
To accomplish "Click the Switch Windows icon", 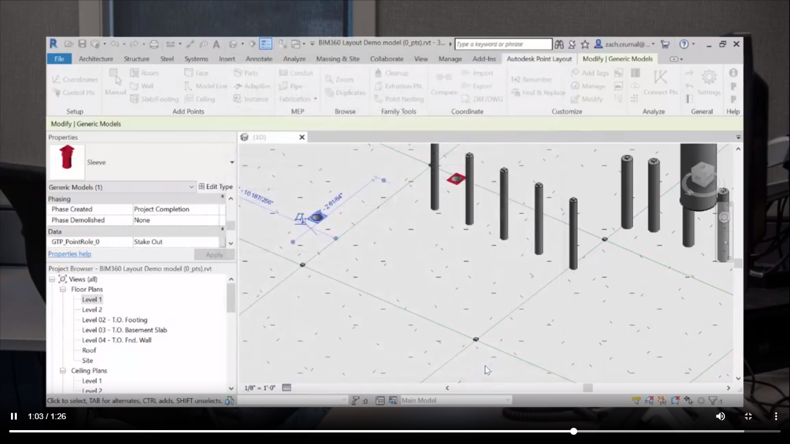I will pyautogui.click(x=295, y=44).
